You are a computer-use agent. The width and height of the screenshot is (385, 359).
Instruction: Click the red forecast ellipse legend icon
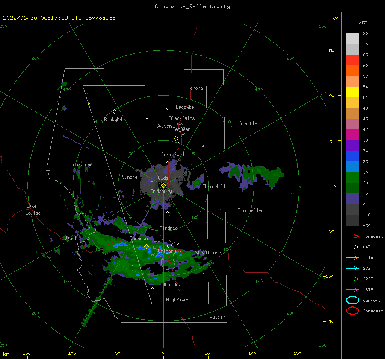[352, 311]
